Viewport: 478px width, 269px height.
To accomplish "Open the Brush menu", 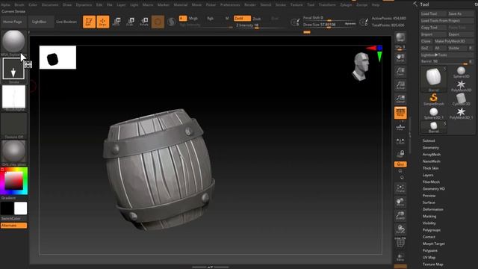I will 19,5.
